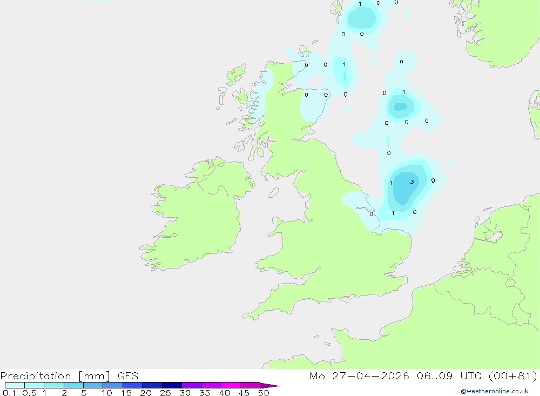
Task: Select the 35–40 mm legend color box
Action: click(x=211, y=385)
